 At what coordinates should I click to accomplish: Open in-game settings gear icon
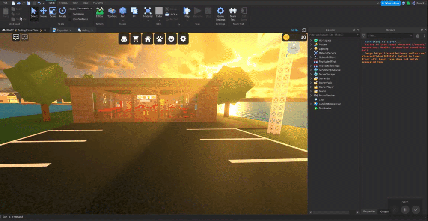point(183,39)
